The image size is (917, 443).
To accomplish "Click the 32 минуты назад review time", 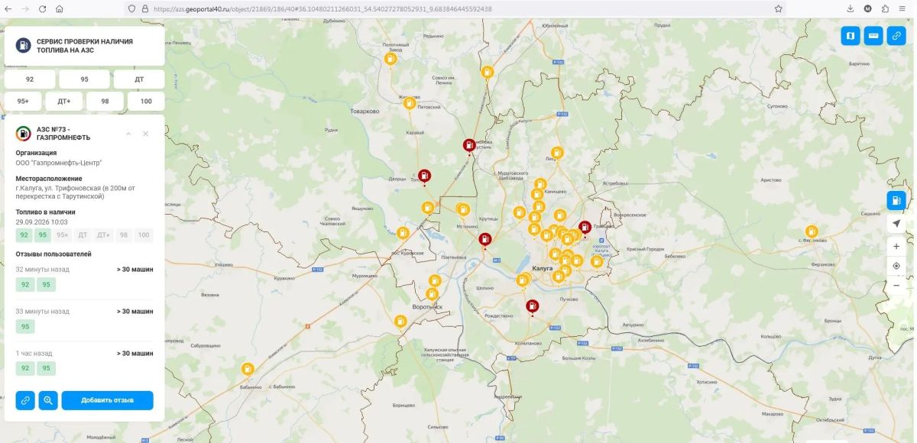I will (x=43, y=270).
